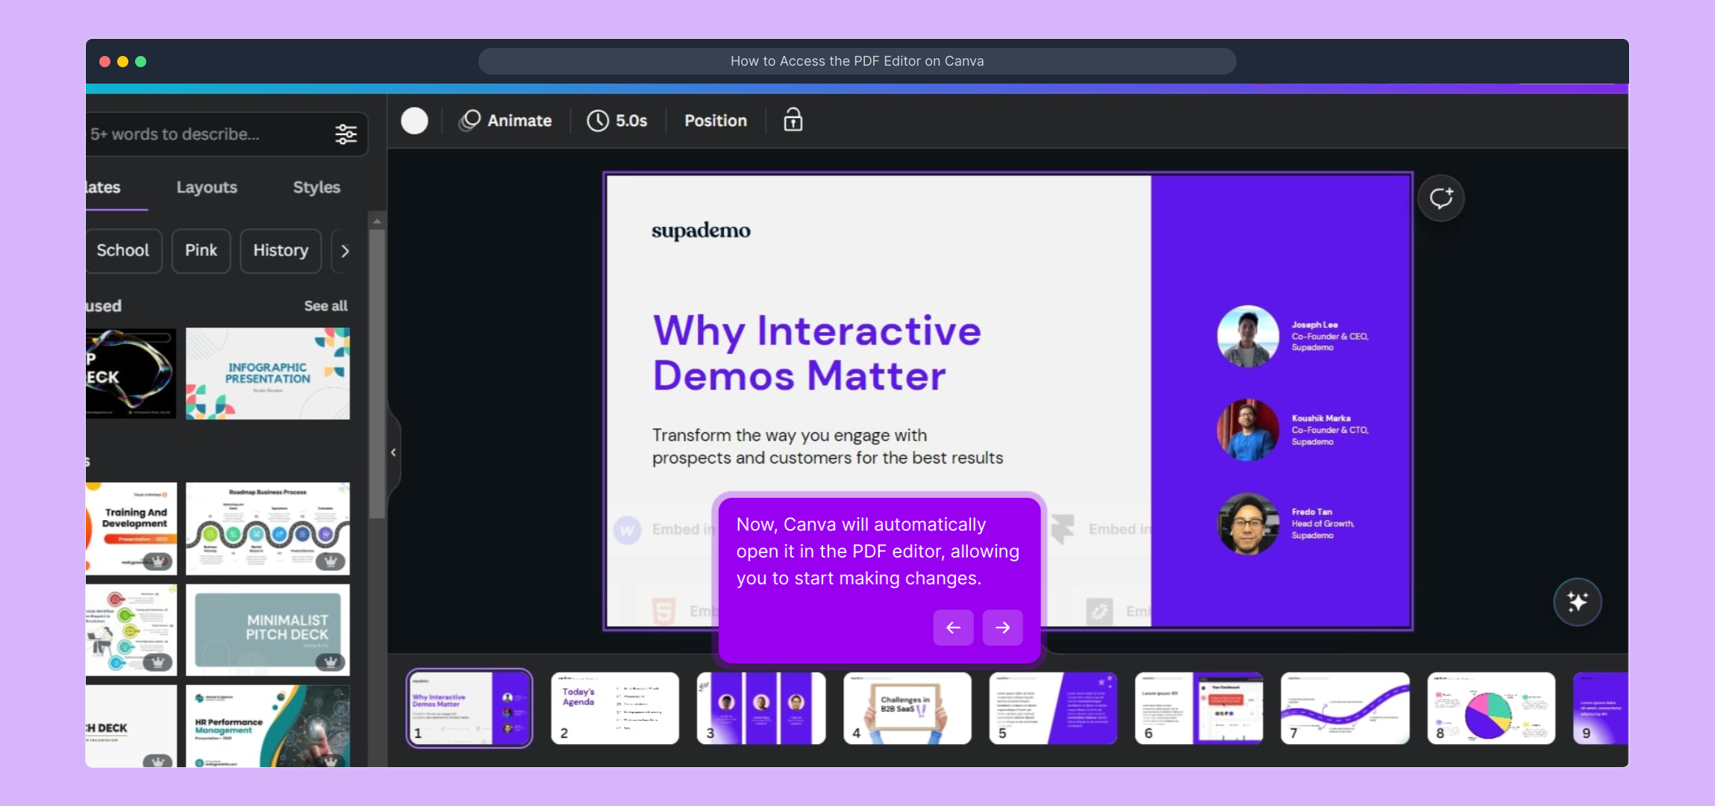Select slide 4 thumbnail Challenges in B2B SaaS

(x=907, y=707)
